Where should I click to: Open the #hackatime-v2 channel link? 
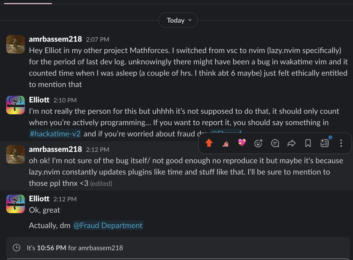(x=55, y=134)
